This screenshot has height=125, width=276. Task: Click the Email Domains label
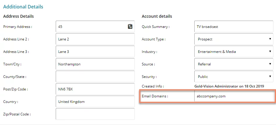[155, 96]
